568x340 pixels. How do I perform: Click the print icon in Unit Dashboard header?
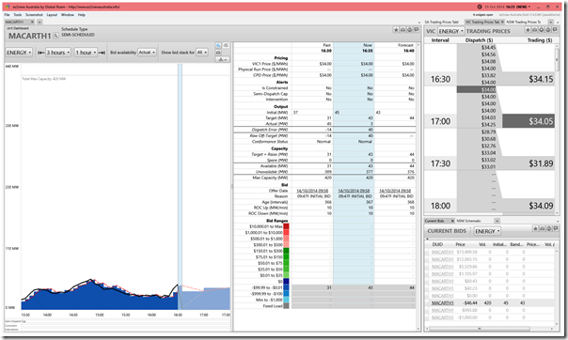click(409, 30)
